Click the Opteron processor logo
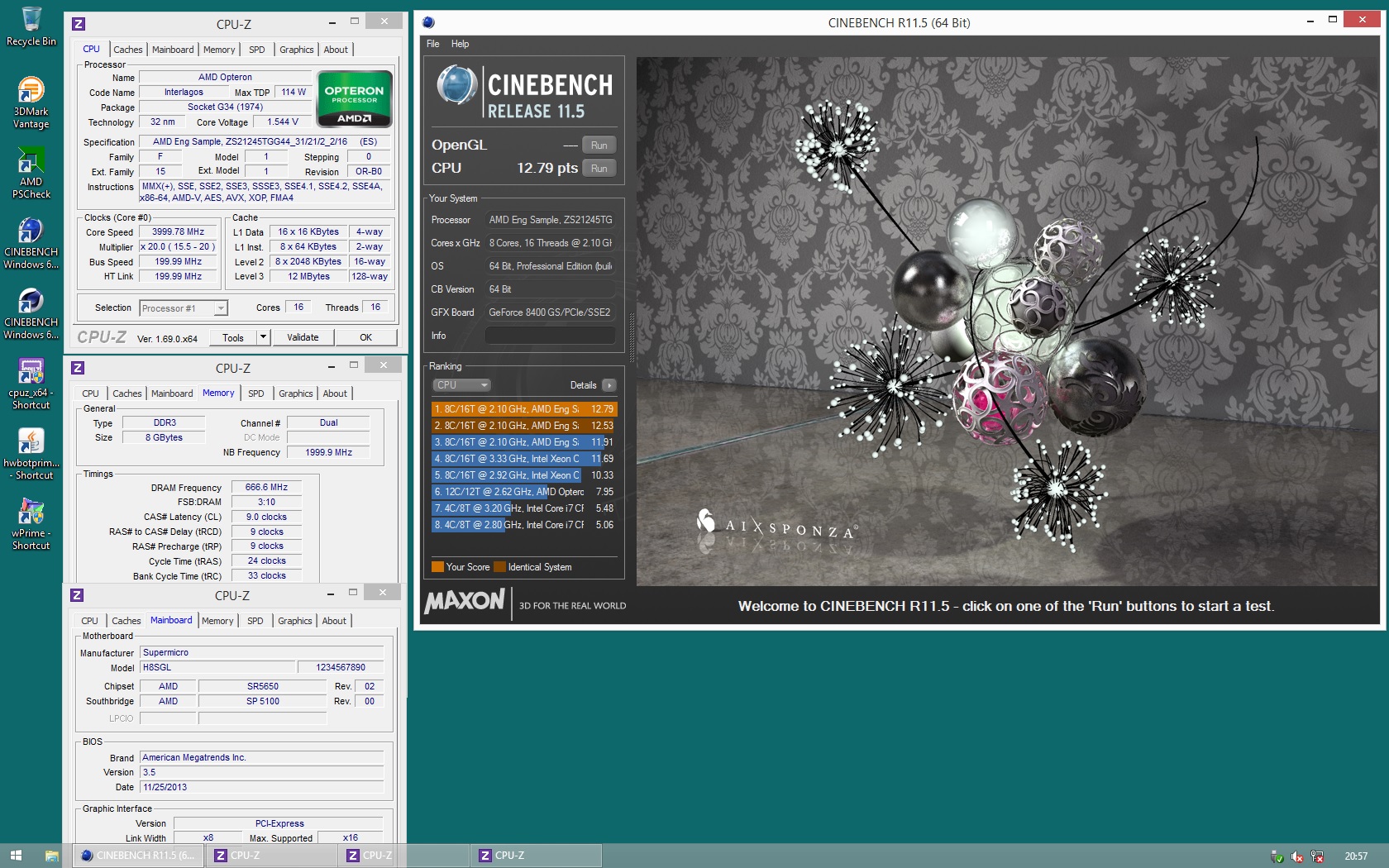1389x868 pixels. pos(355,99)
